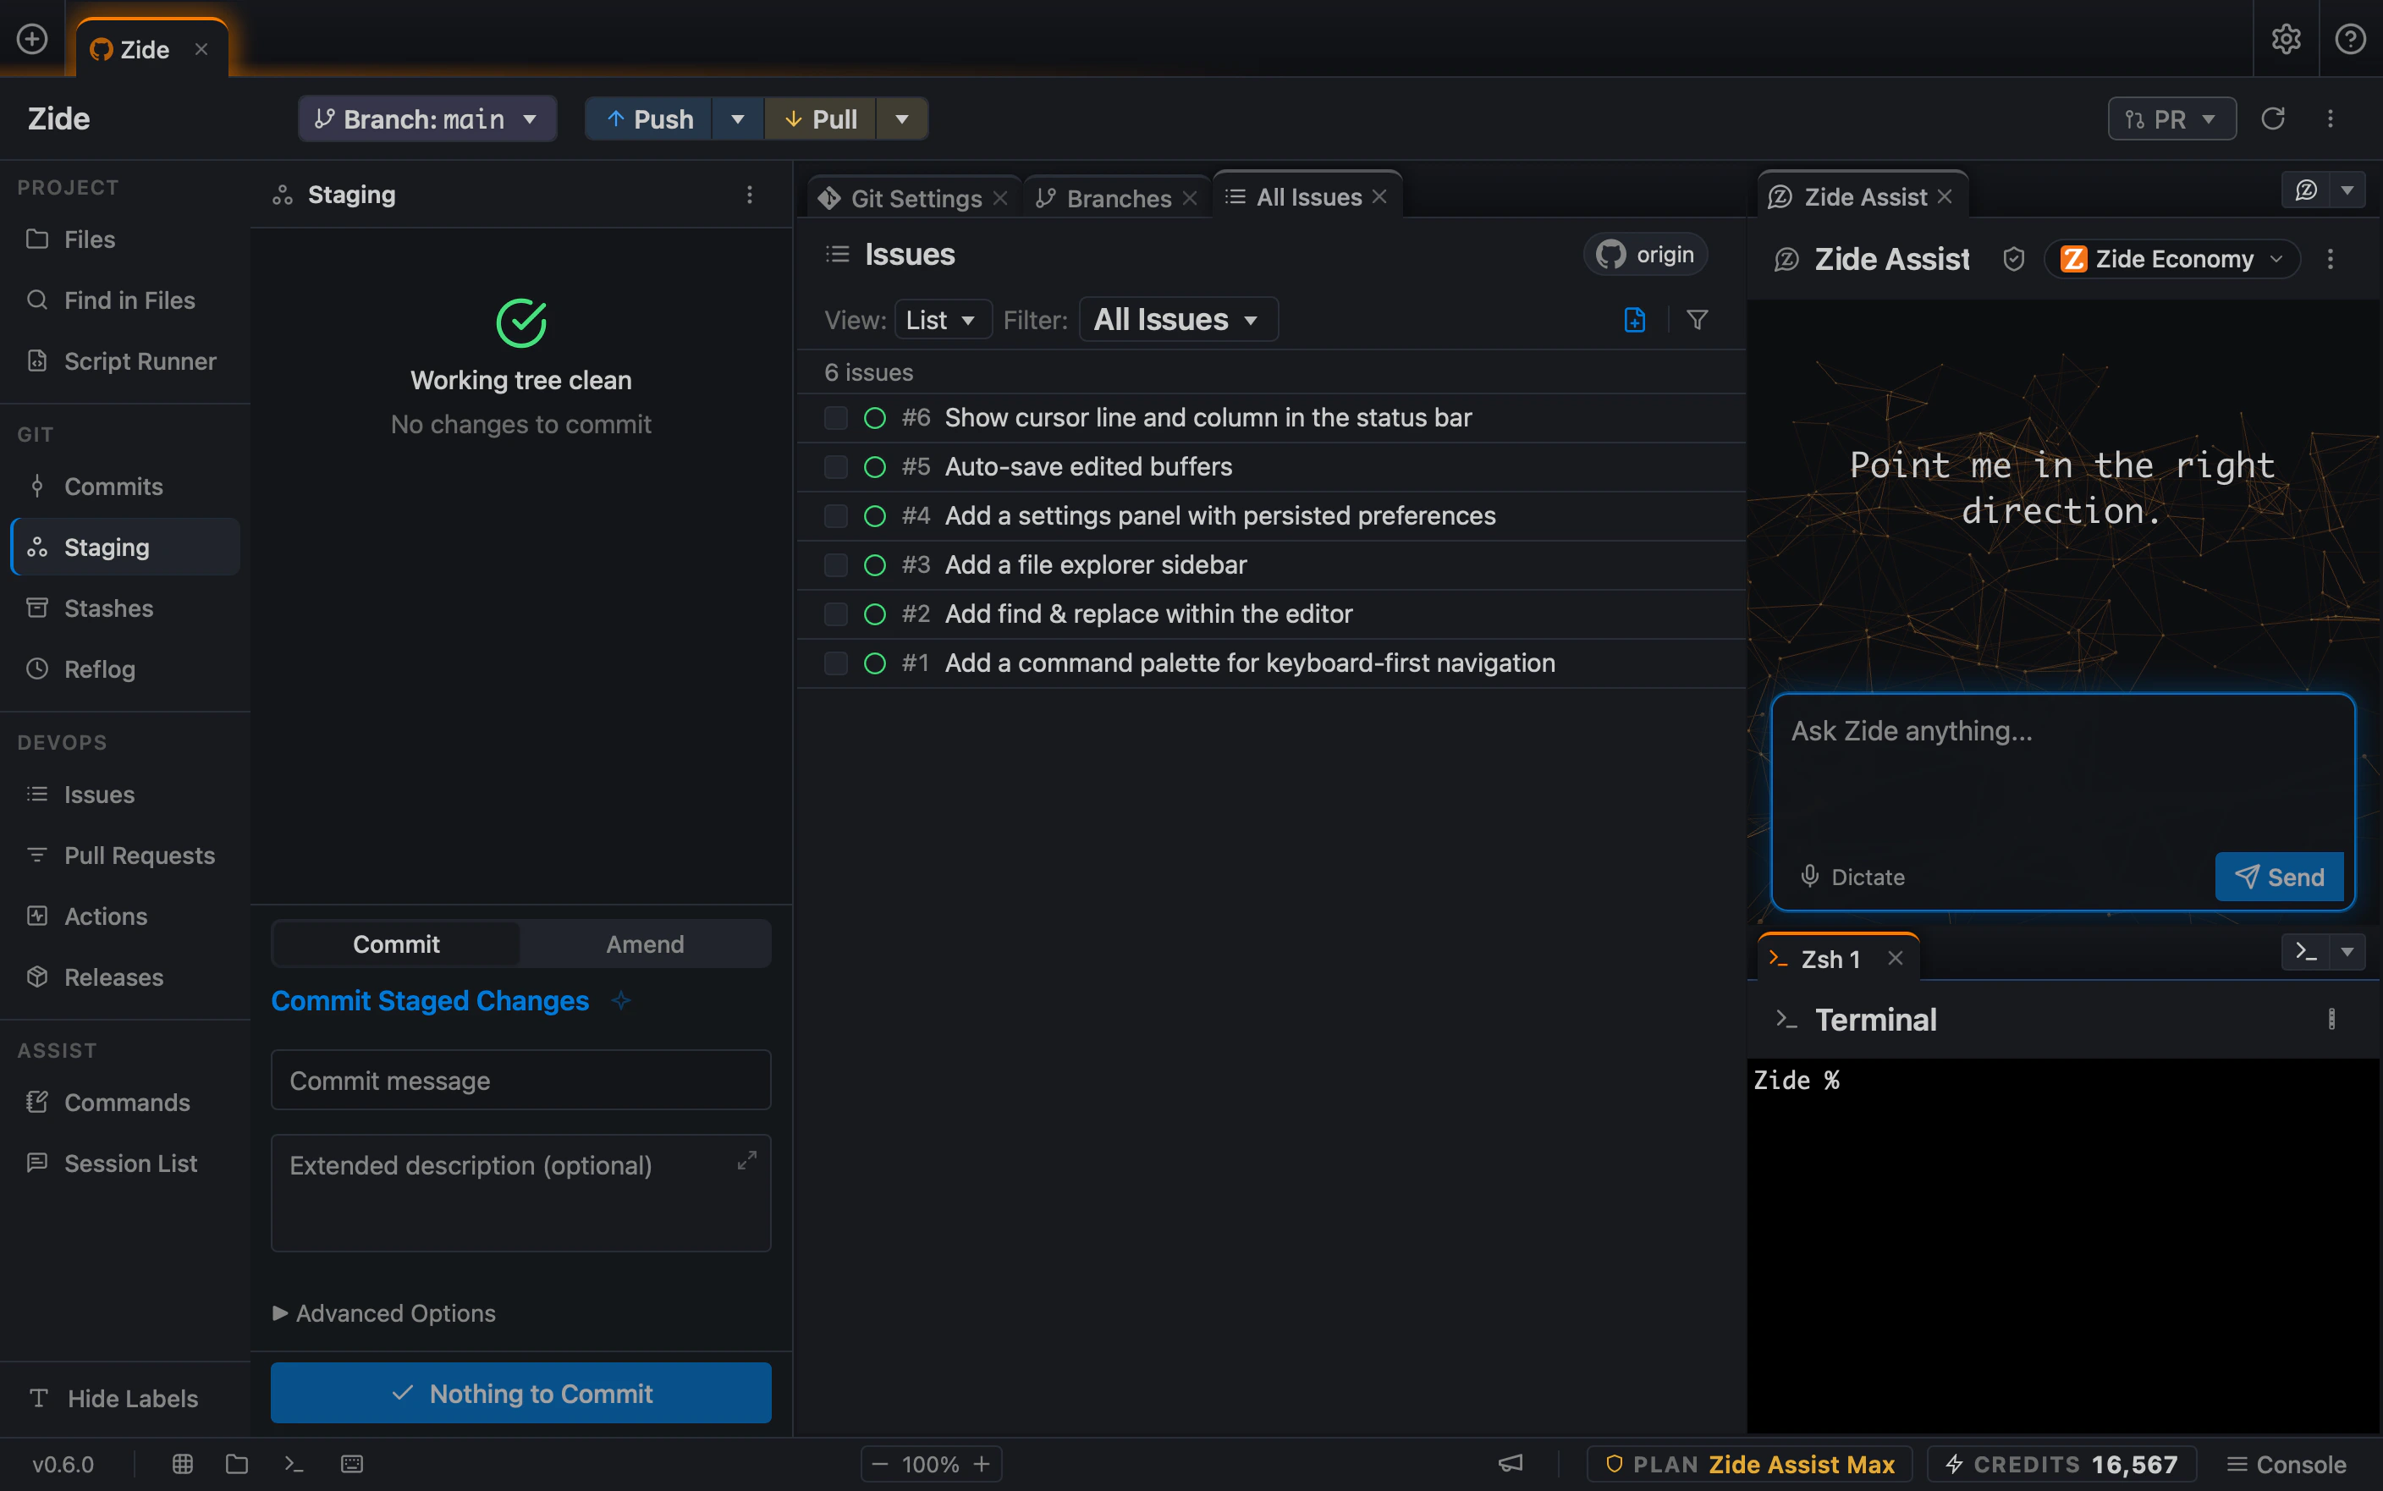Open the Pull options dropdown arrow
The height and width of the screenshot is (1491, 2383).
tap(901, 118)
